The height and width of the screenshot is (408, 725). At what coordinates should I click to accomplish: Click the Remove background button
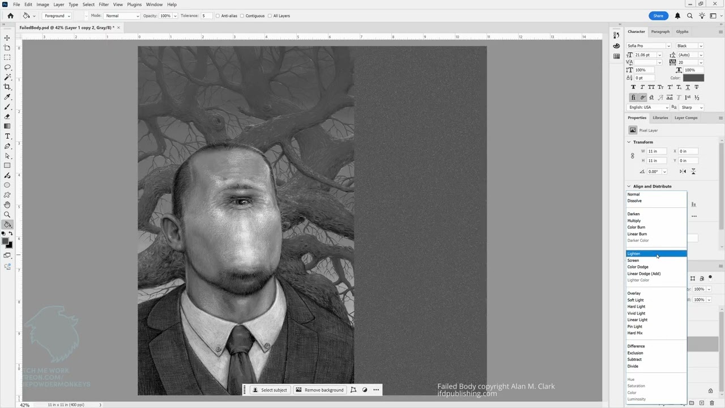(320, 390)
